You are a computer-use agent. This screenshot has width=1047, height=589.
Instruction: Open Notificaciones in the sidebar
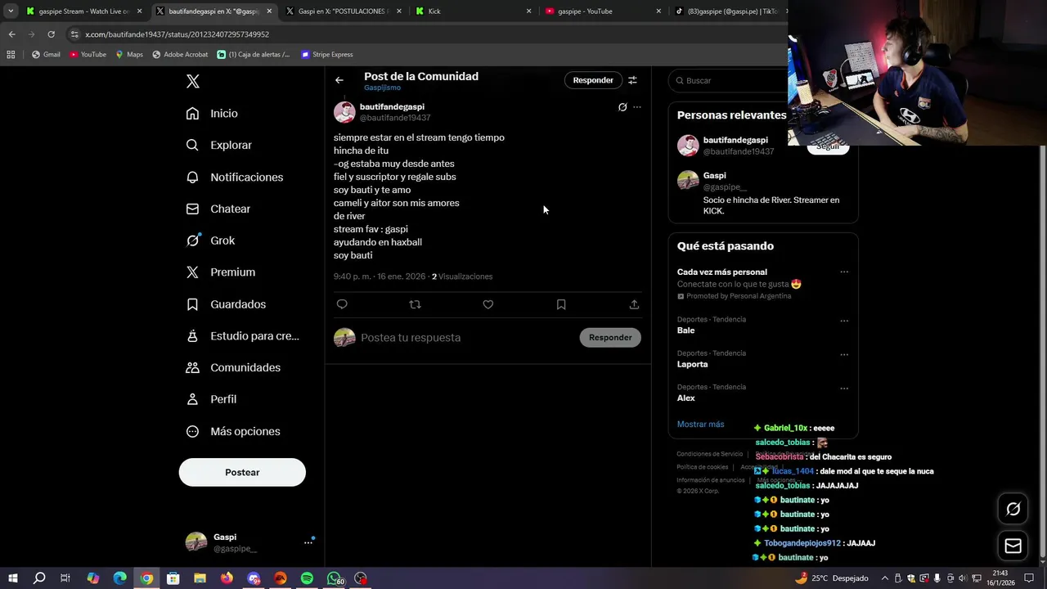tap(234, 177)
